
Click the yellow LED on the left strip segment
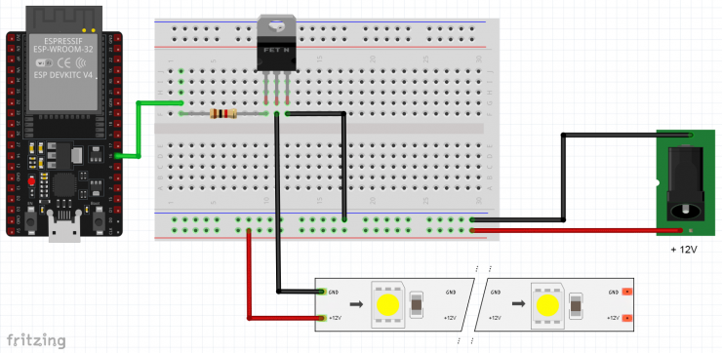[x=388, y=304]
